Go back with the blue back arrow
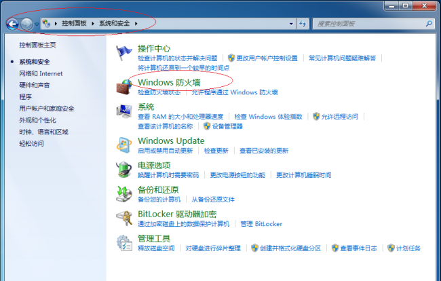 click(12, 24)
